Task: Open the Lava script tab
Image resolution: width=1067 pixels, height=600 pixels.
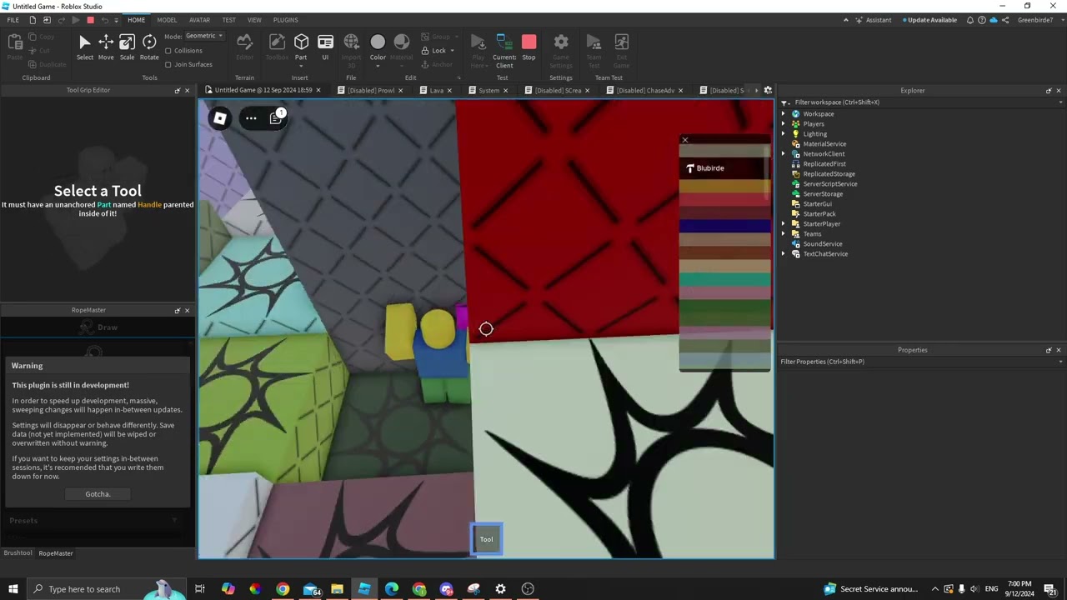Action: point(436,90)
